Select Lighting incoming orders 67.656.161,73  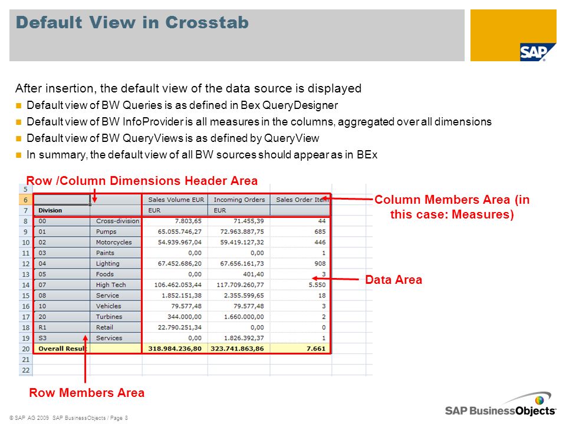click(239, 264)
